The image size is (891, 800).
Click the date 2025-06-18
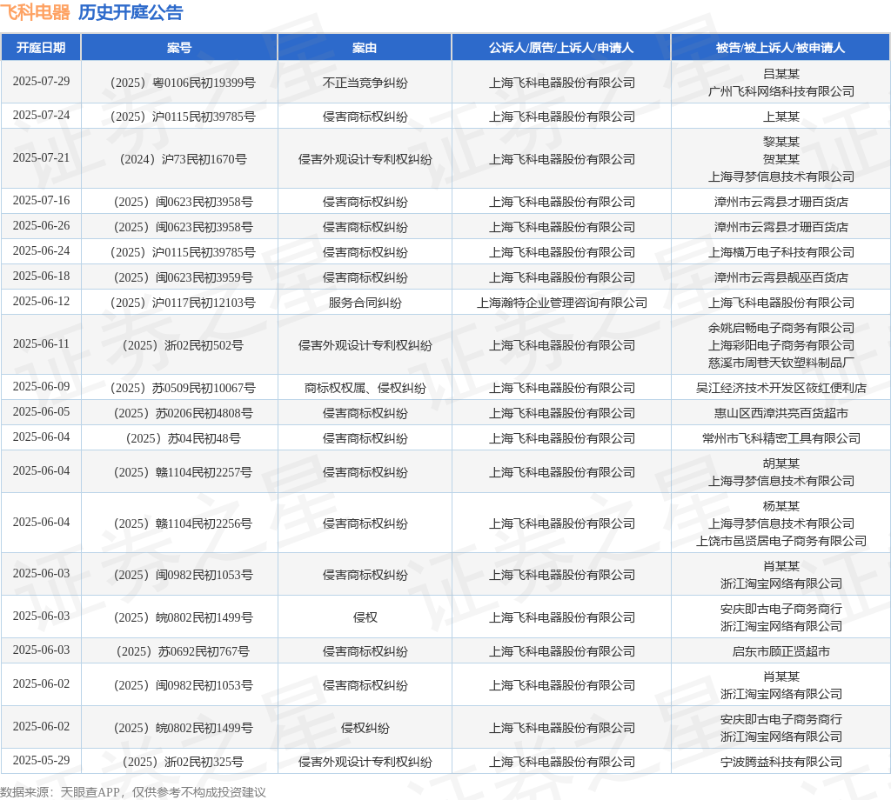click(42, 276)
